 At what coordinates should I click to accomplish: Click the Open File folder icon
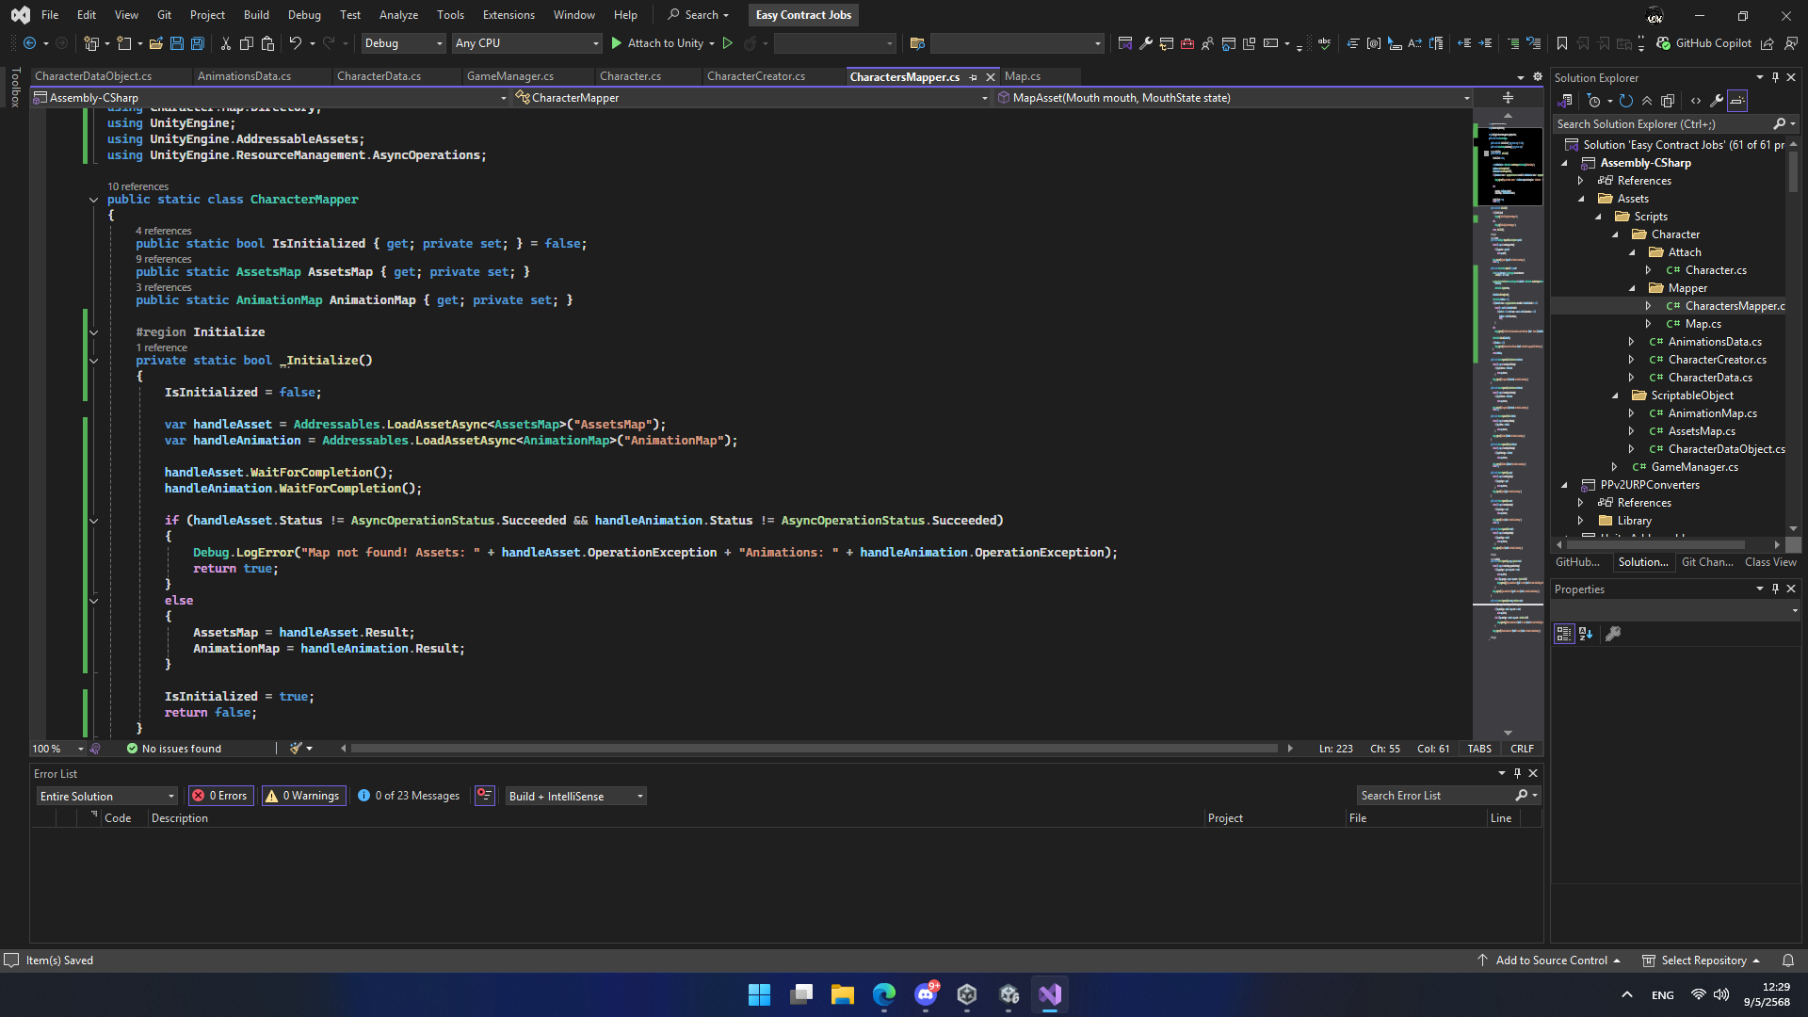(156, 43)
